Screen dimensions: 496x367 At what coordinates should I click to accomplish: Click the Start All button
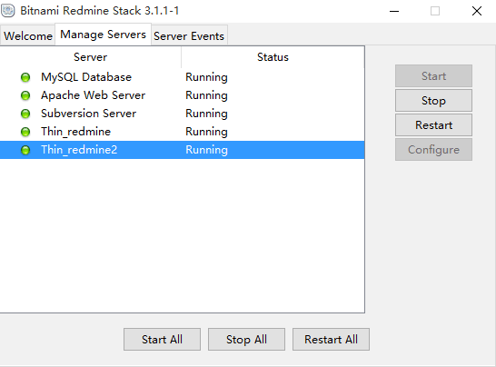tap(162, 339)
